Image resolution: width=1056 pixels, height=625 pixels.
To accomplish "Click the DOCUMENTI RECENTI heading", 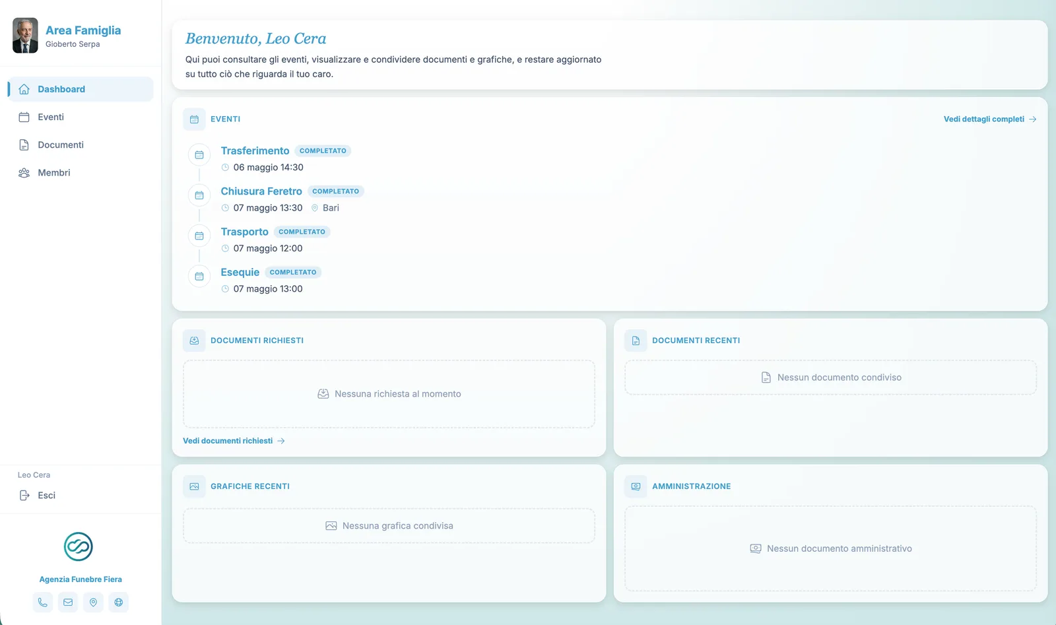I will coord(696,341).
